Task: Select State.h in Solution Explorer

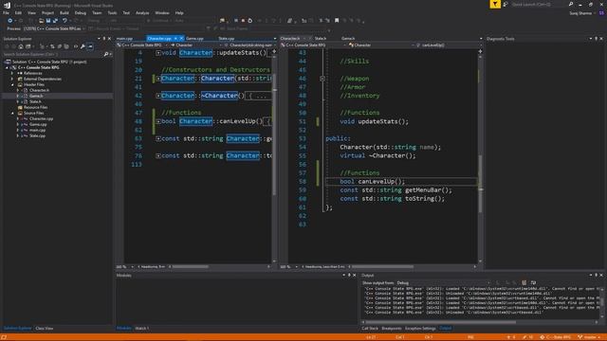Action: click(35, 101)
